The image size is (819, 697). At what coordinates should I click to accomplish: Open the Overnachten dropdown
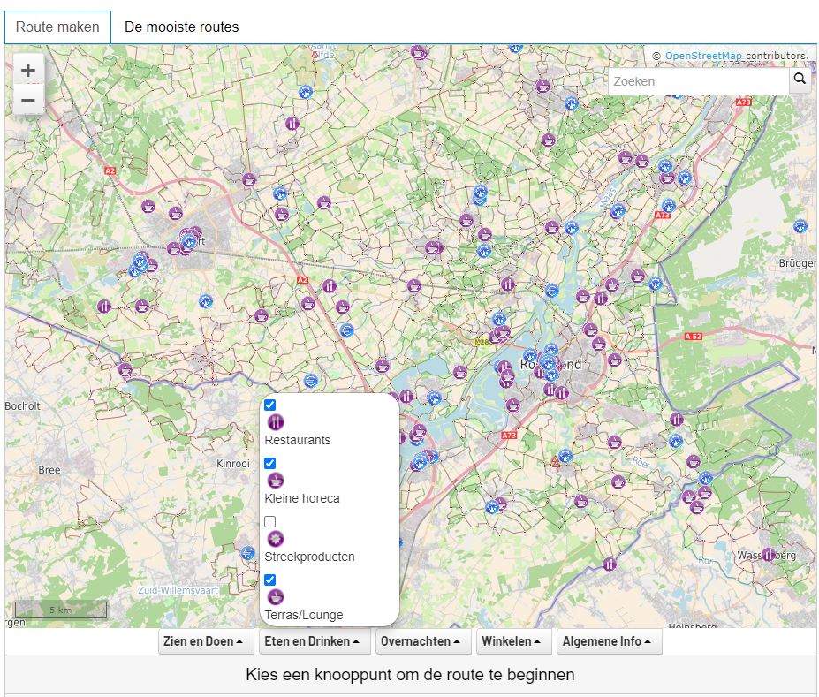423,641
